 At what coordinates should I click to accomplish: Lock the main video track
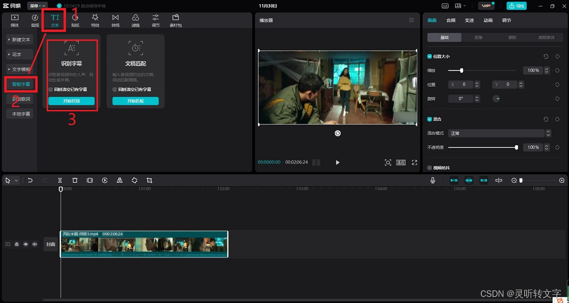[x=16, y=244]
